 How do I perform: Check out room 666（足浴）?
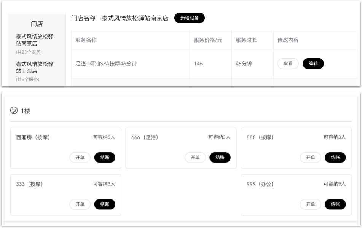220,157
